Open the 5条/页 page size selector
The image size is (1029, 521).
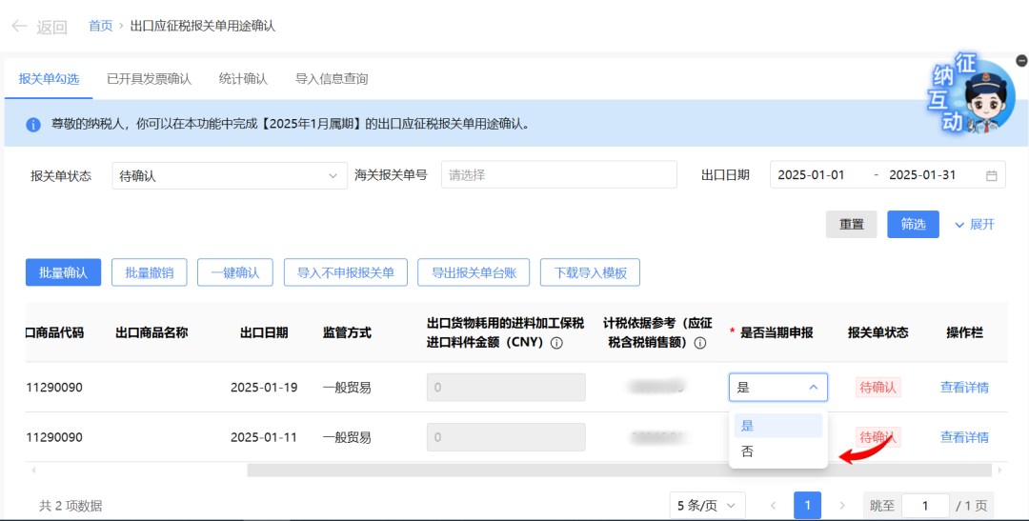click(707, 505)
